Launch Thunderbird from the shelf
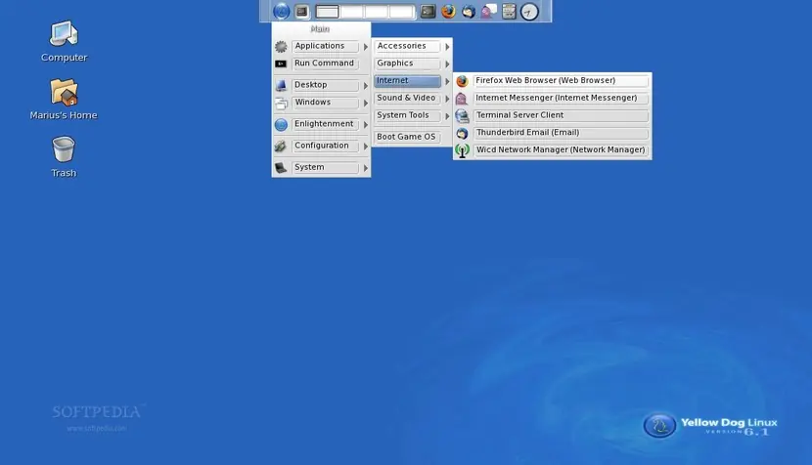812x465 pixels. pos(469,12)
